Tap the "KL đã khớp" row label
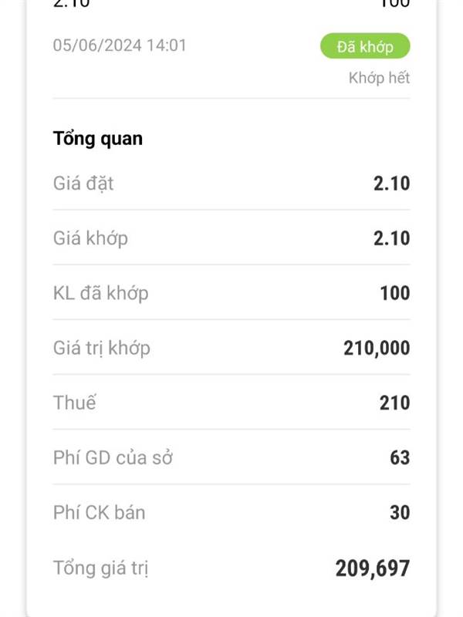This screenshot has width=463, height=617. click(101, 293)
